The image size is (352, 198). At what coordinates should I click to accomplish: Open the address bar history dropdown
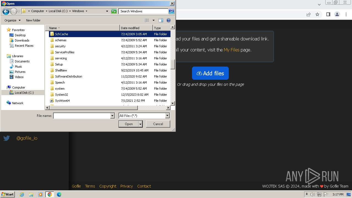(x=107, y=11)
